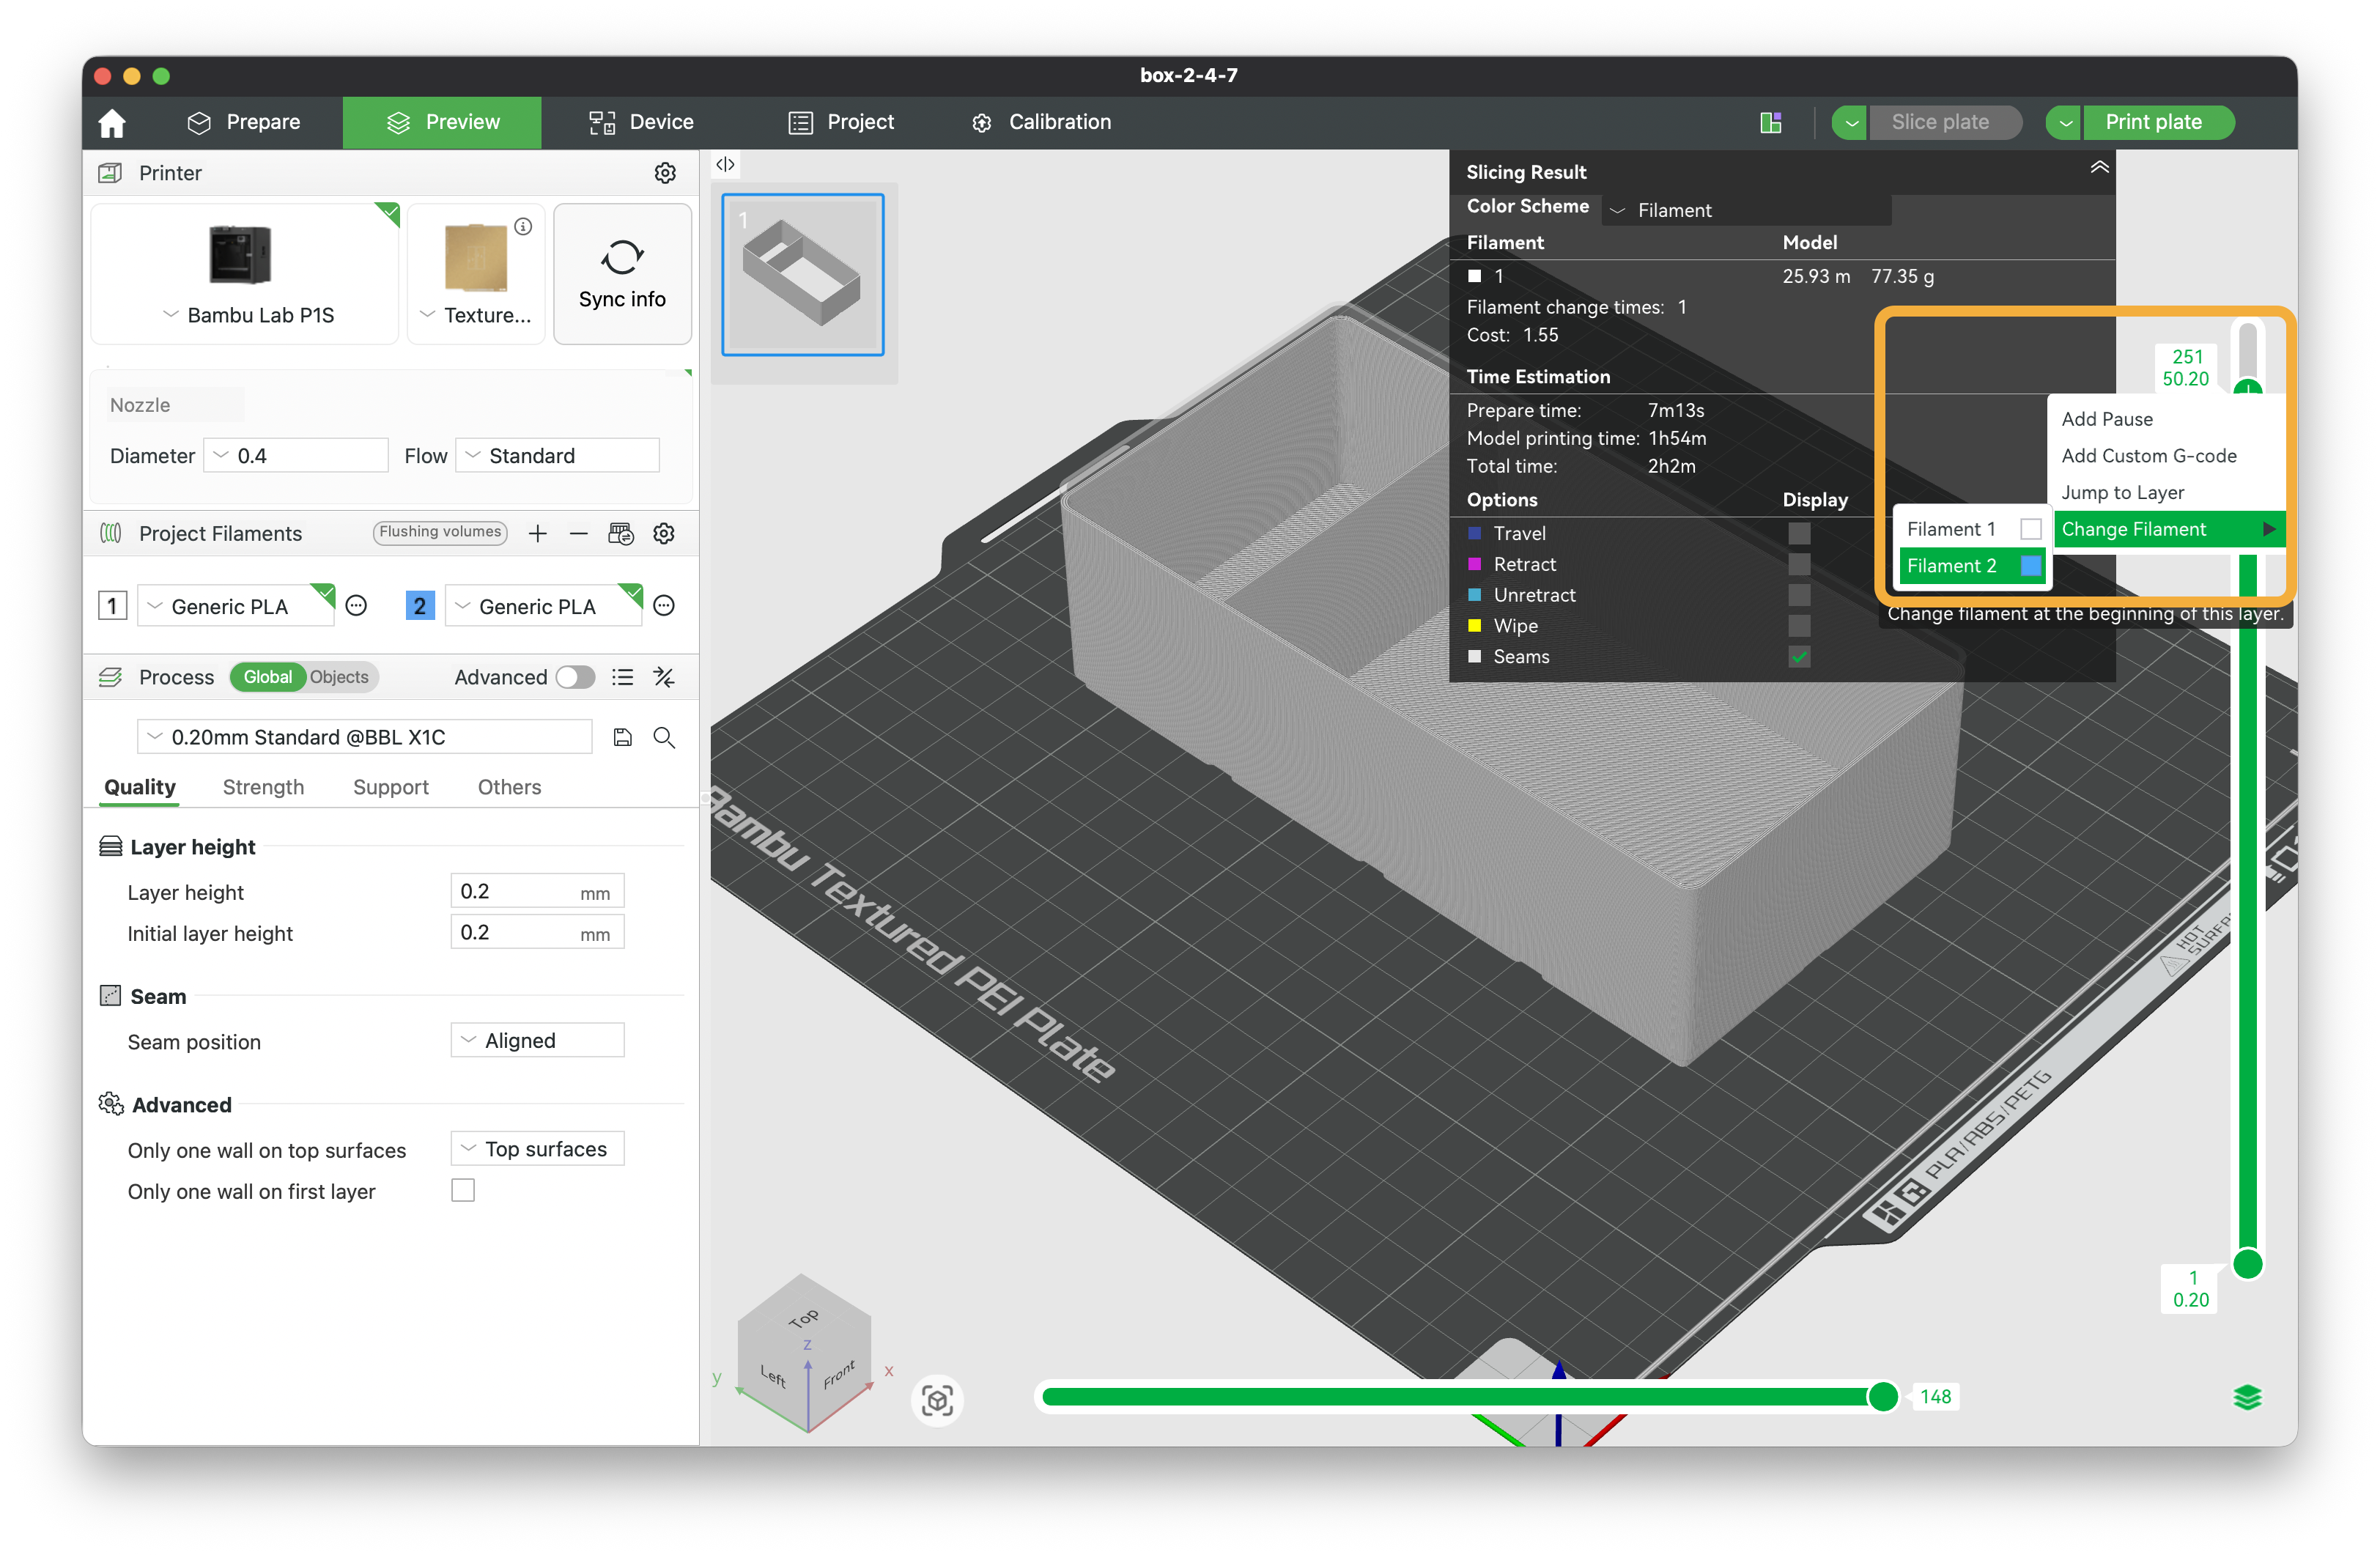
Task: Click the reset camera view icon
Action: [937, 1400]
